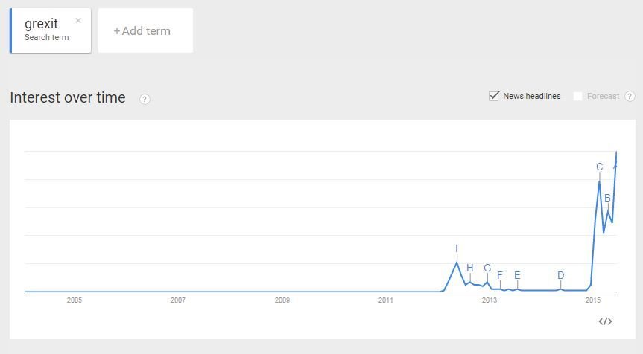Remove the grexit search term
Image resolution: width=643 pixels, height=354 pixels.
point(78,20)
